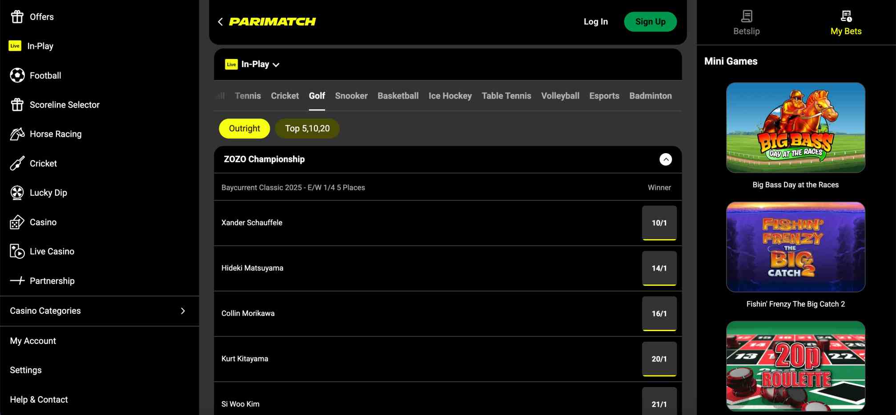
Task: Switch to the Golf tab
Action: pos(317,95)
